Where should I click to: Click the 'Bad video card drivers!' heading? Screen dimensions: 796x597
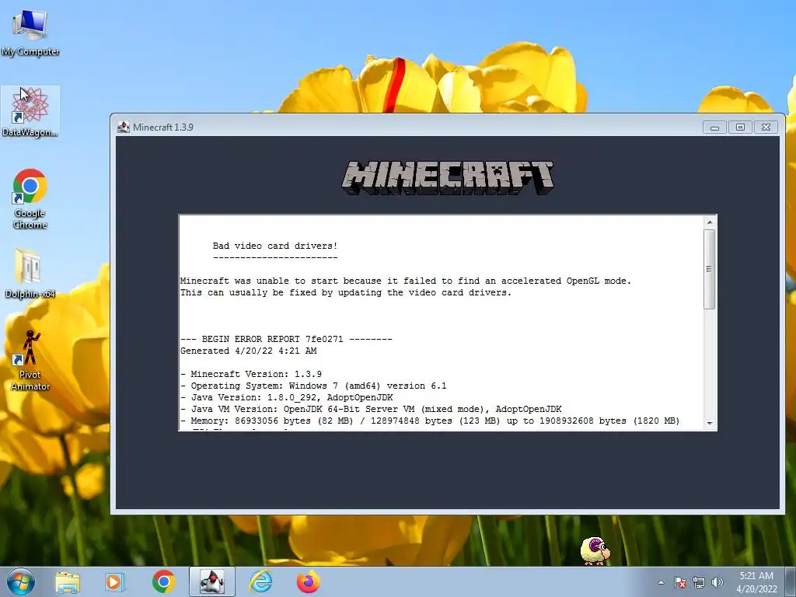coord(275,246)
